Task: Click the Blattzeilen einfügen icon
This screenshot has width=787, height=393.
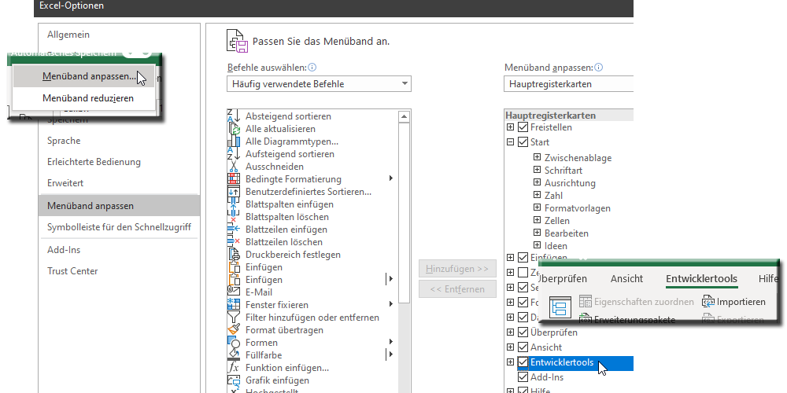Action: [x=234, y=229]
